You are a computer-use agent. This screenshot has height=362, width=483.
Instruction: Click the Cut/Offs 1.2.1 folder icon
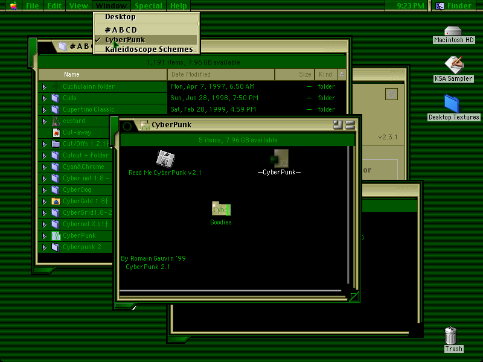point(56,144)
